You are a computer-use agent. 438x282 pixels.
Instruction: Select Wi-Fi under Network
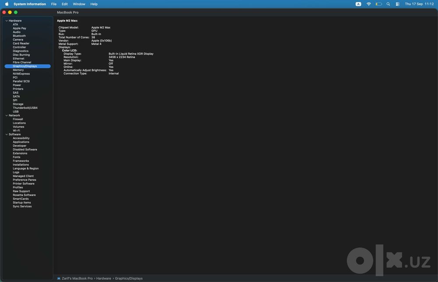click(x=16, y=131)
